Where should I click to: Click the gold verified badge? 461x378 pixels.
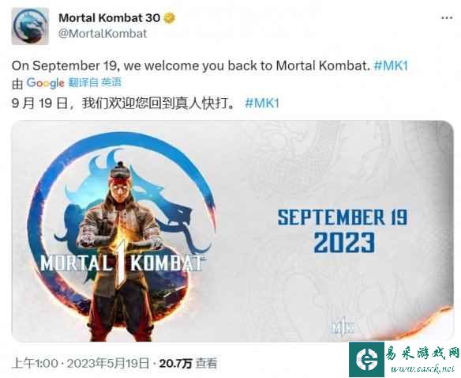pos(170,18)
